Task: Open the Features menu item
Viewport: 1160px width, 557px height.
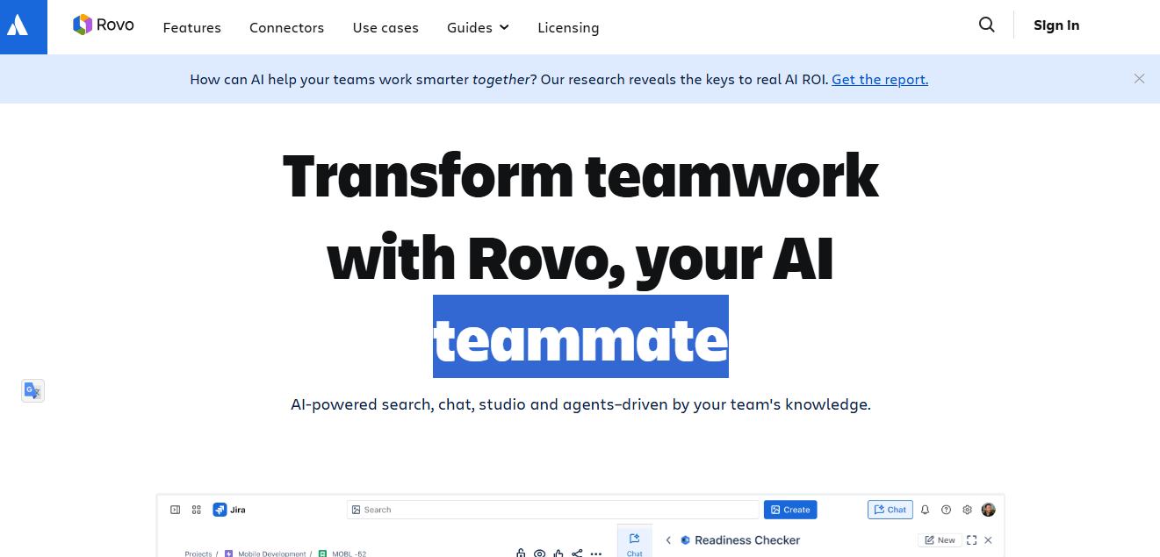Action: pyautogui.click(x=191, y=27)
